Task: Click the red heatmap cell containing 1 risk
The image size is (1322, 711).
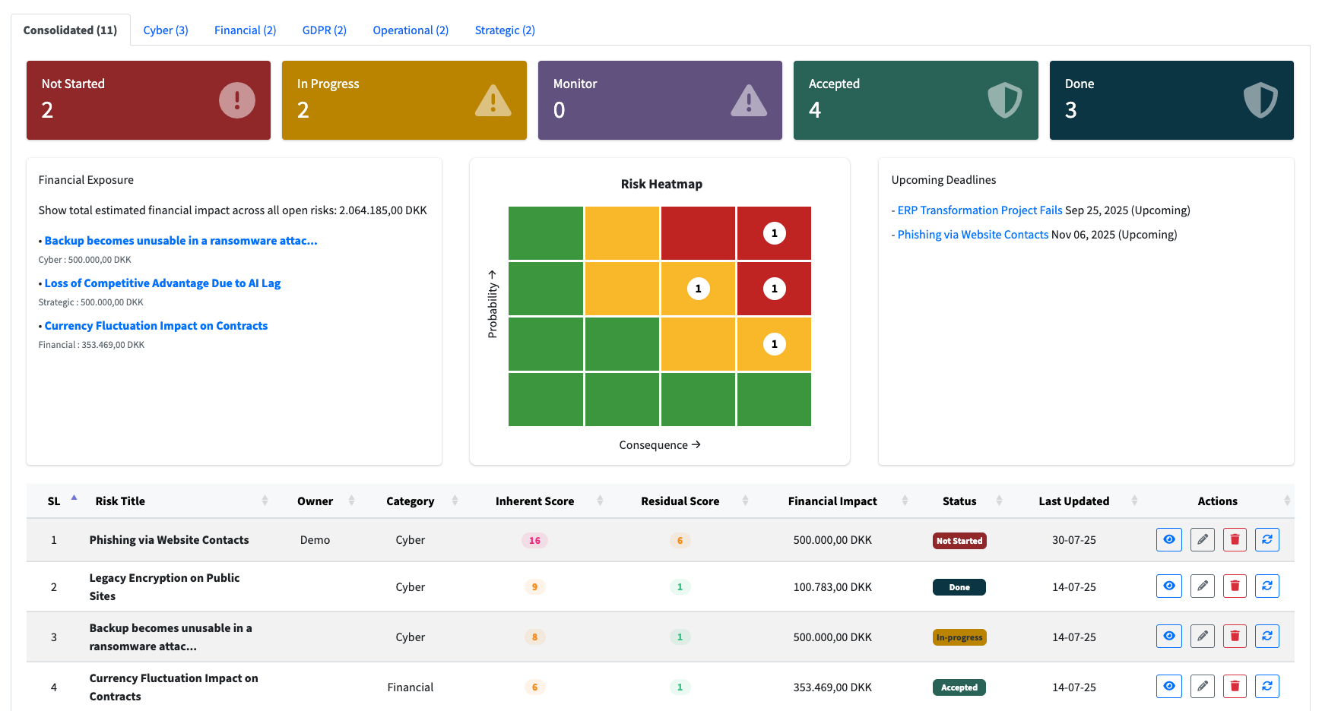Action: (774, 233)
